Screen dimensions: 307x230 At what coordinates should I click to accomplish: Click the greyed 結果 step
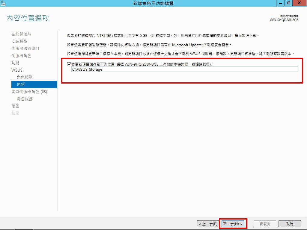pos(15,113)
